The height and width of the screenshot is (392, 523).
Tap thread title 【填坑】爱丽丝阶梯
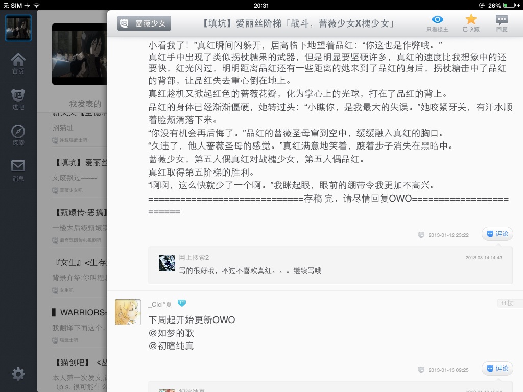tap(298, 23)
